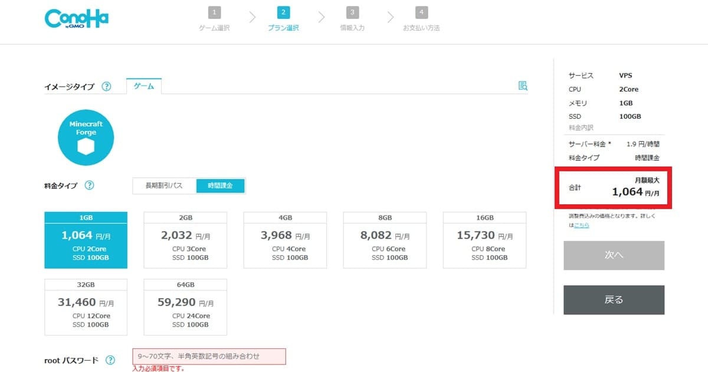This screenshot has height=372, width=708.
Task: Select the Minecraft Forge image icon
Action: [86, 138]
